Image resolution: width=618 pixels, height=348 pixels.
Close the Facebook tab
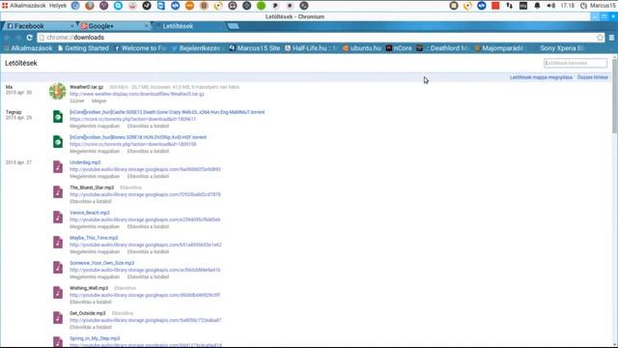[x=72, y=26]
